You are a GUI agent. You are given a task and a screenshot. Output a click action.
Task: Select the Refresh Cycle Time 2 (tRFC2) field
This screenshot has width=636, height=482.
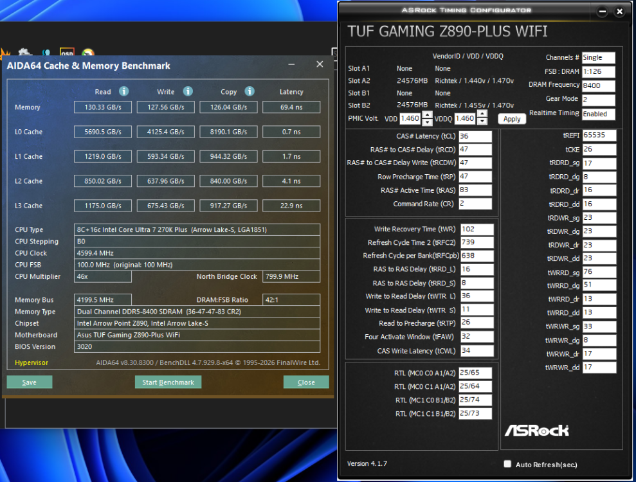tap(477, 242)
